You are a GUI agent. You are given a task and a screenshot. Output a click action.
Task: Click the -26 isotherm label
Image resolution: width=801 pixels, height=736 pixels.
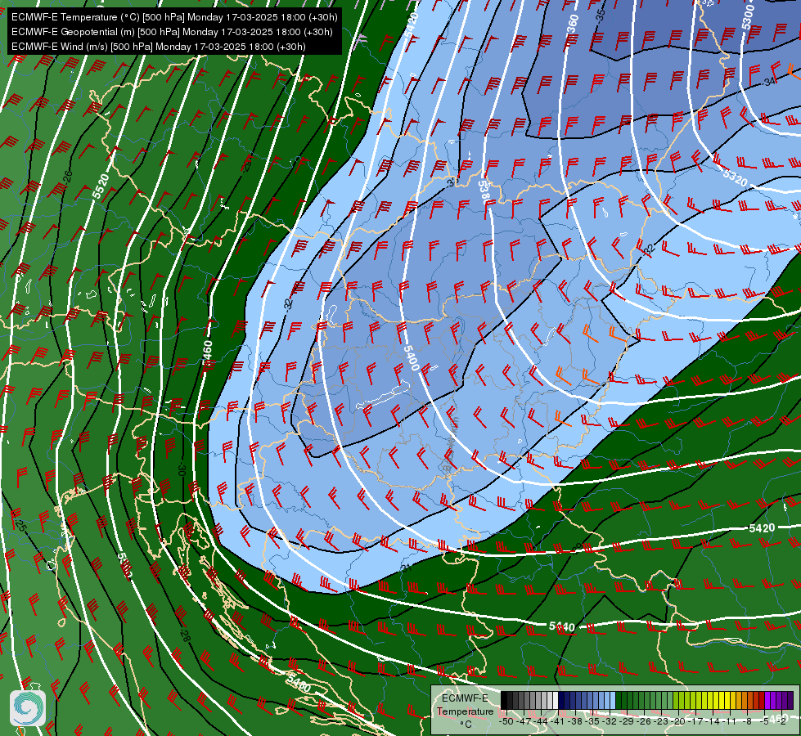point(67,176)
